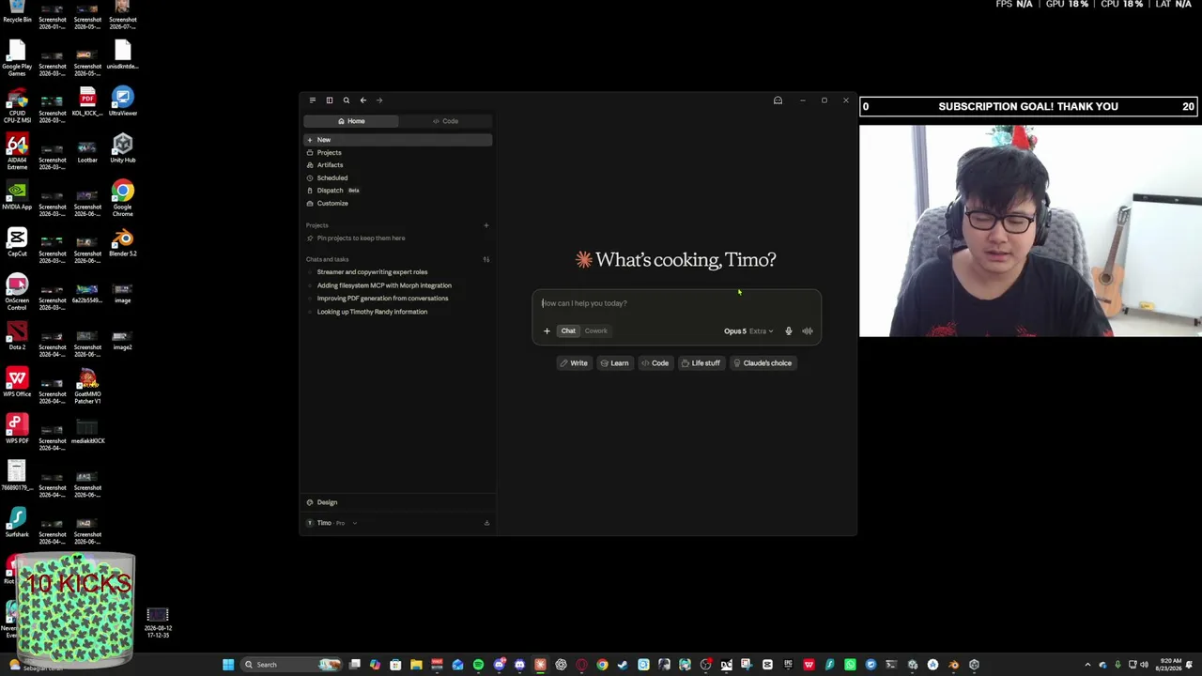1202x676 pixels.
Task: Open Customize in the sidebar
Action: (x=397, y=203)
